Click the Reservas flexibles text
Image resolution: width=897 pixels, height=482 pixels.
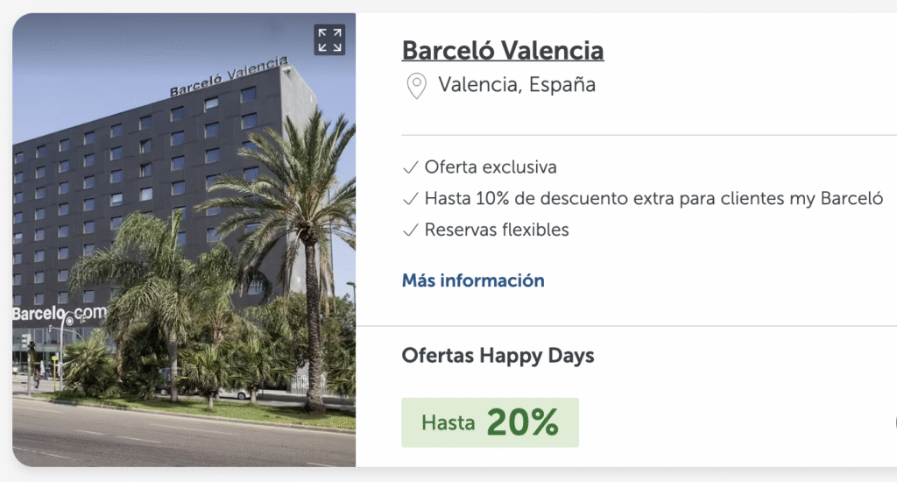497,230
